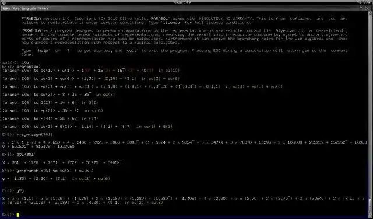Image resolution: width=373 pixels, height=219 pixels.
Task: Click the 'branch E(6) to so(10) + u(1)' line
Action: (91, 71)
